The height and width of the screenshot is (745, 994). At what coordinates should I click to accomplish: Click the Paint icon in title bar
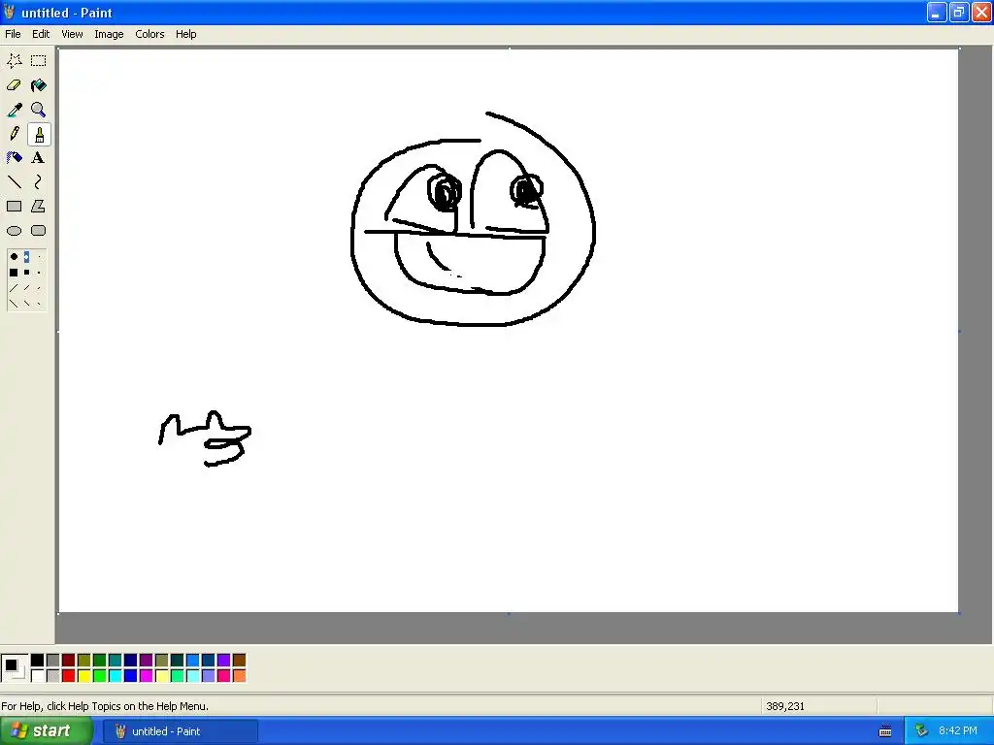(9, 12)
